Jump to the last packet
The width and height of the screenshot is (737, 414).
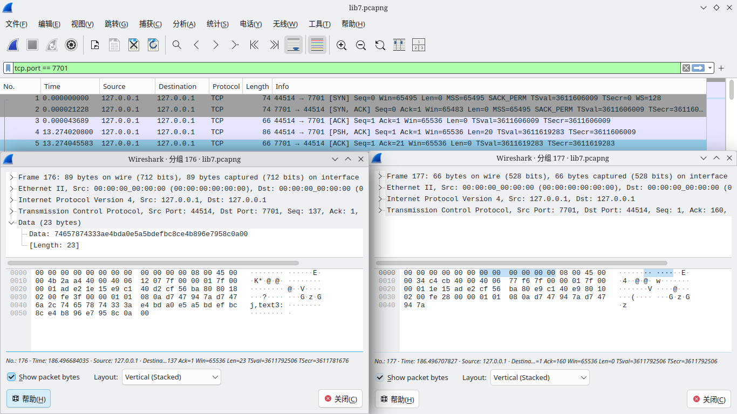274,45
